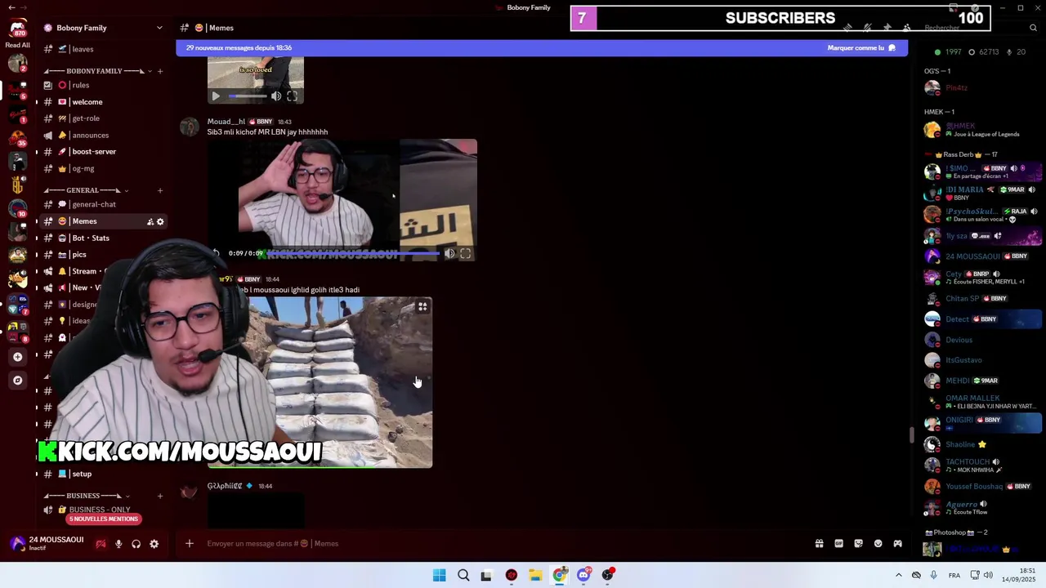Viewport: 1046px width, 588px height.
Task: Jump to 5 nouvelles mentions
Action: (x=104, y=519)
